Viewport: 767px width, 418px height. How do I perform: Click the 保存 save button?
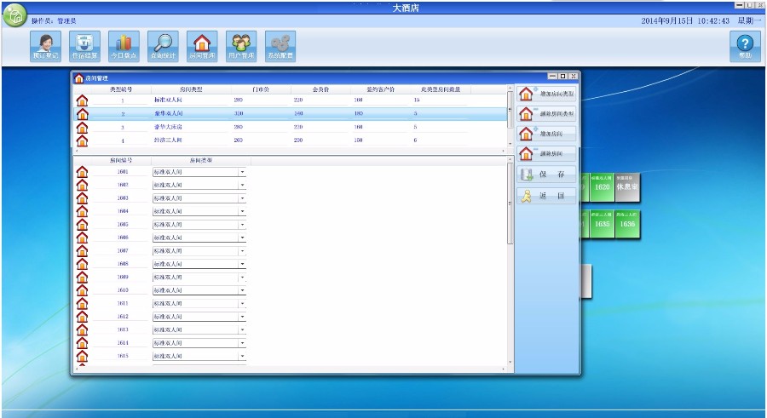pyautogui.click(x=546, y=175)
